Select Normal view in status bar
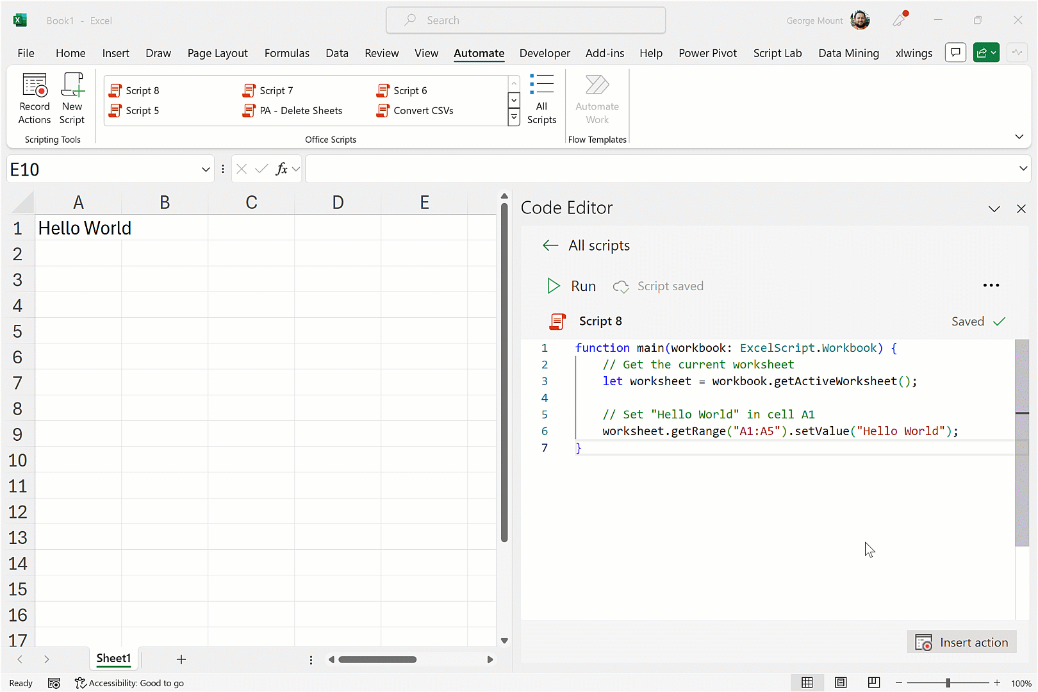Image resolution: width=1038 pixels, height=692 pixels. point(807,683)
